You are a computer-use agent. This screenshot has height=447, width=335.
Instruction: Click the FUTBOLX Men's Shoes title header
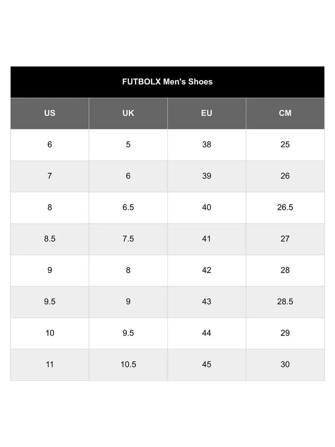click(x=167, y=82)
